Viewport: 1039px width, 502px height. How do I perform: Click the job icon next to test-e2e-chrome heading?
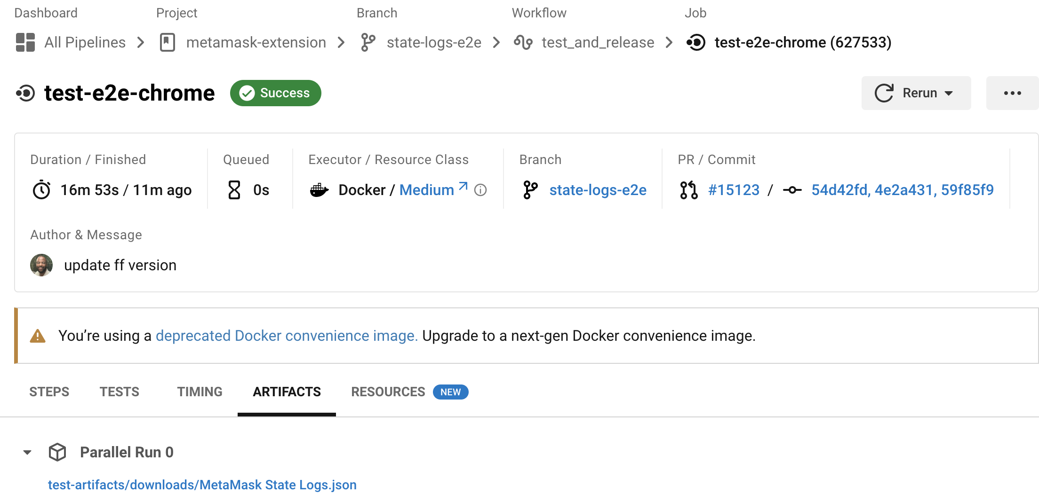[x=25, y=93]
